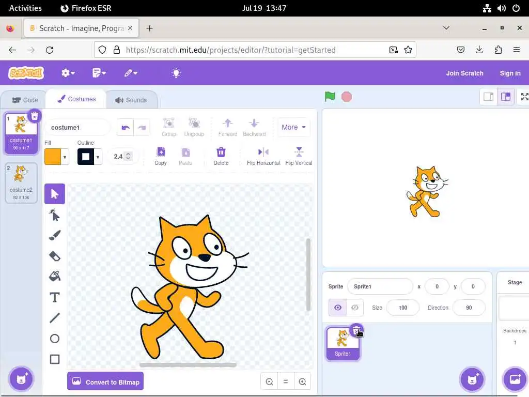
Task: Open the Fill color dropdown arrow
Action: pos(65,157)
